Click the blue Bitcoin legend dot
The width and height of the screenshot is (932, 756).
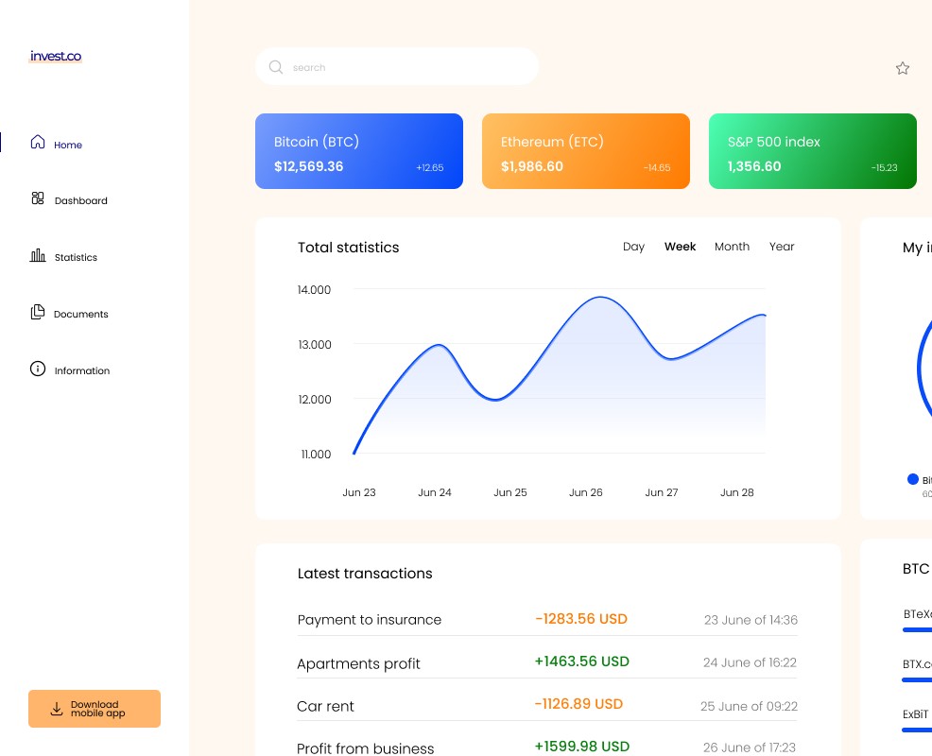coord(913,479)
